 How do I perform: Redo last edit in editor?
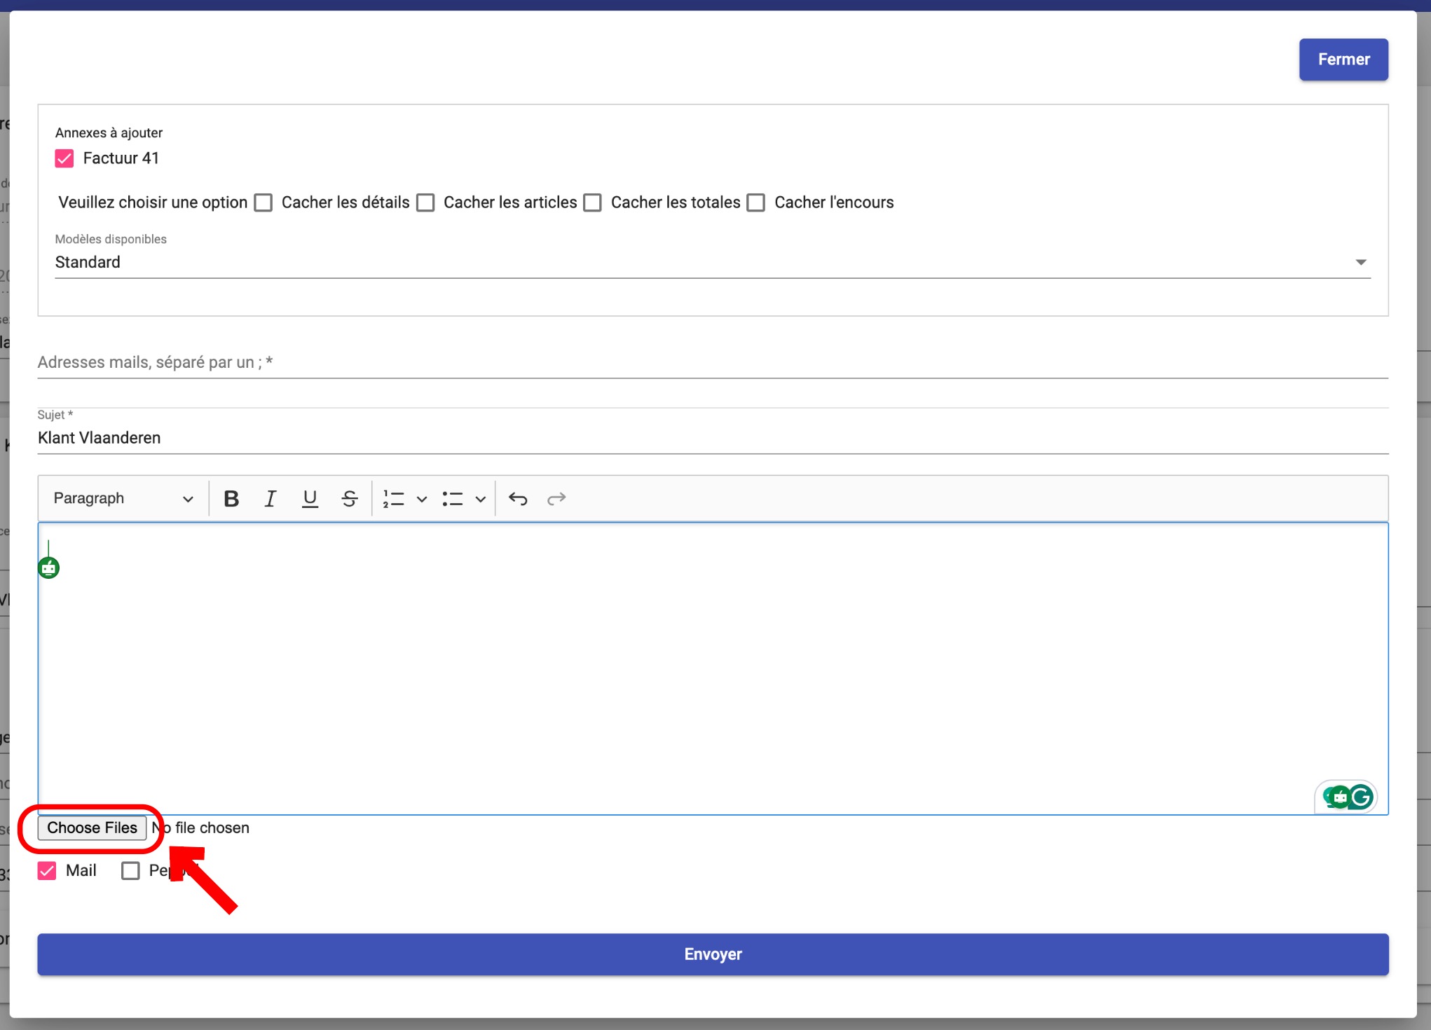(x=556, y=498)
